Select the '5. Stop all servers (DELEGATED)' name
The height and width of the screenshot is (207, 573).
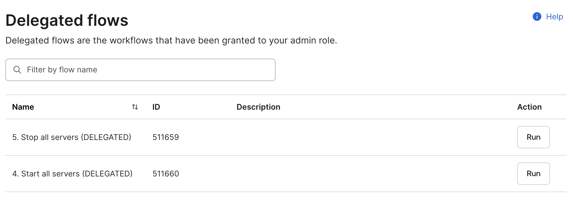point(72,137)
